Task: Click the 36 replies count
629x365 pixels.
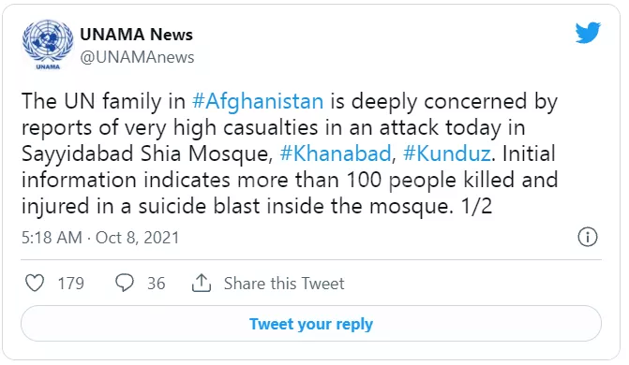Action: [156, 284]
